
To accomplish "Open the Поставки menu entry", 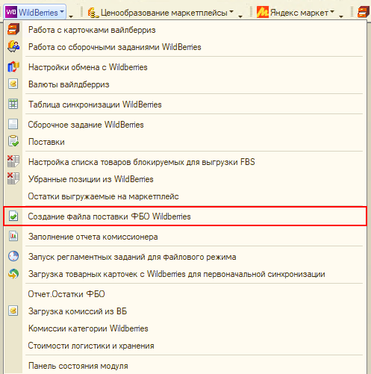I will tap(185, 142).
